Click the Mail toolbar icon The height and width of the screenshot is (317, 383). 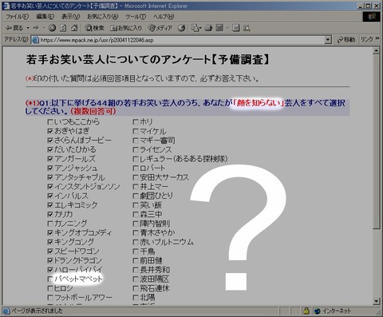point(195,28)
